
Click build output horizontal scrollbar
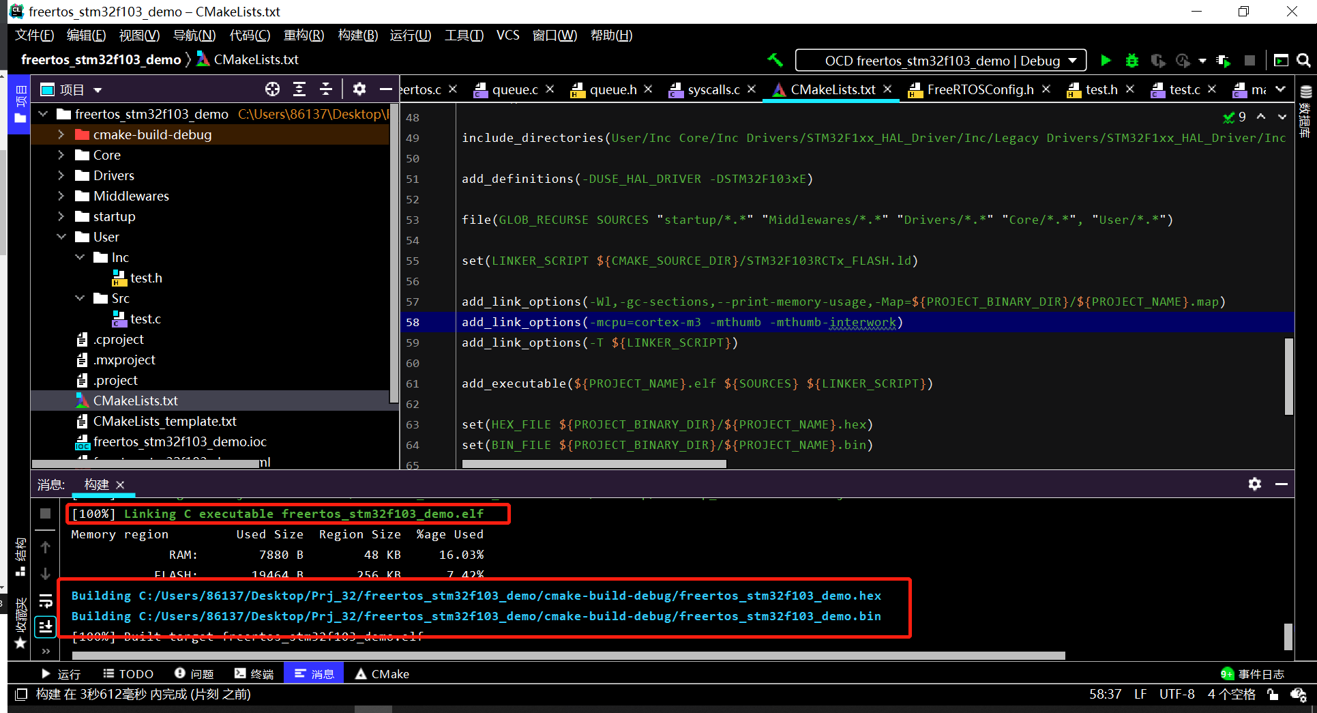(569, 656)
